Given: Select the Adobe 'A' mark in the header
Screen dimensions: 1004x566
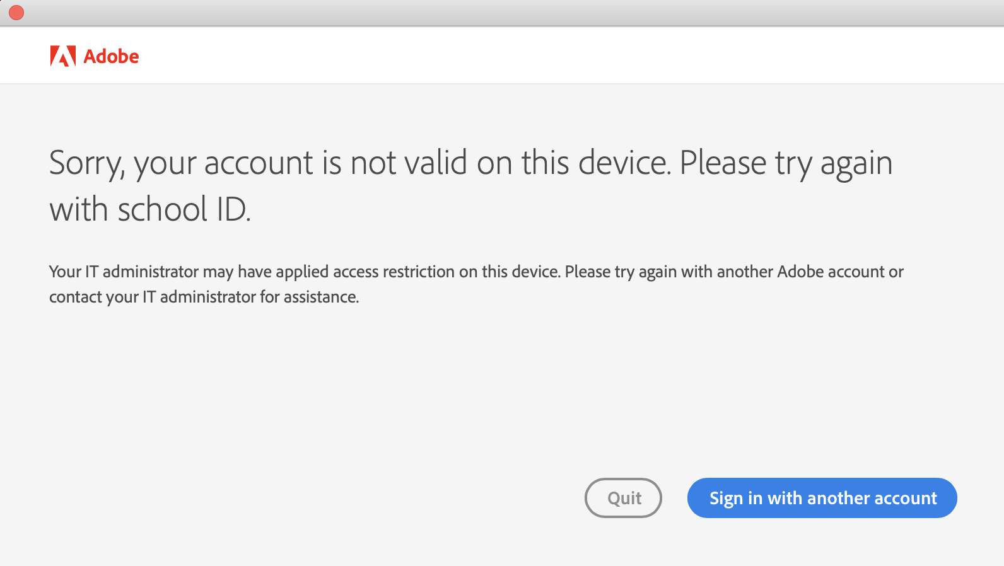Looking at the screenshot, I should (63, 55).
